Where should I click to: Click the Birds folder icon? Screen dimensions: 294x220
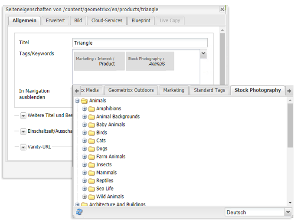point(91,133)
